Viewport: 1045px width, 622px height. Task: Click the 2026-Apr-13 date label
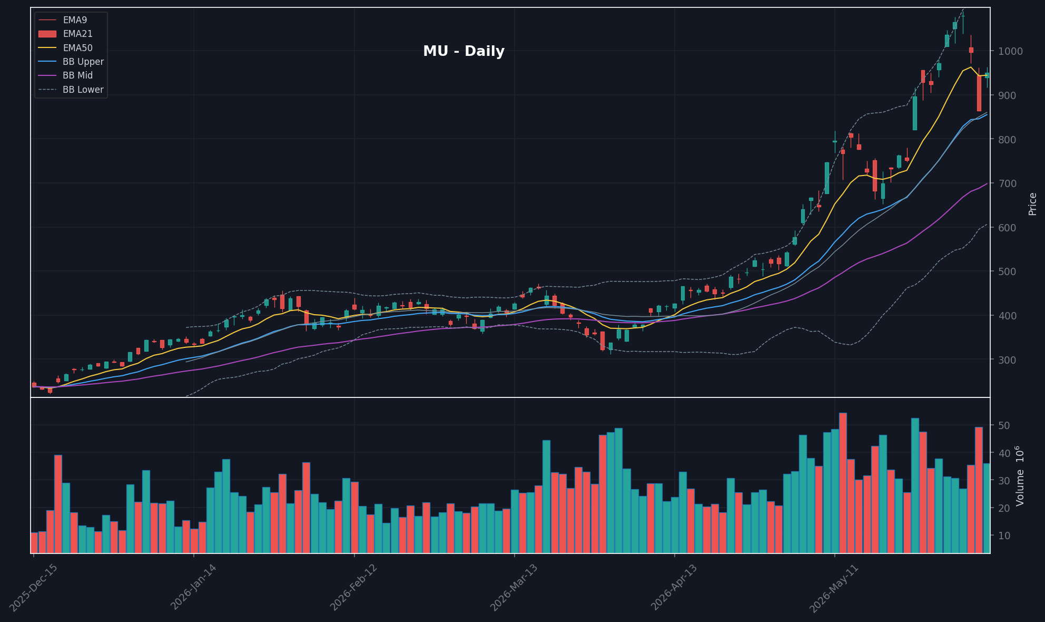pyautogui.click(x=675, y=587)
